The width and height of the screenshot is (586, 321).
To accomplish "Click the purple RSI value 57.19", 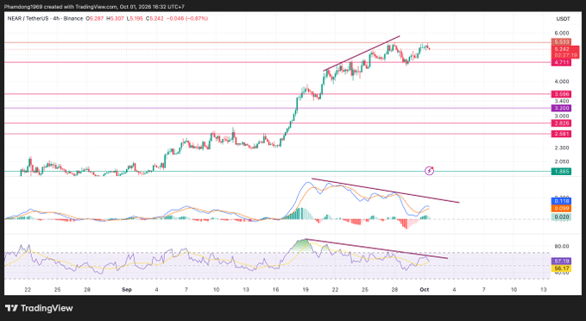I will (x=561, y=261).
